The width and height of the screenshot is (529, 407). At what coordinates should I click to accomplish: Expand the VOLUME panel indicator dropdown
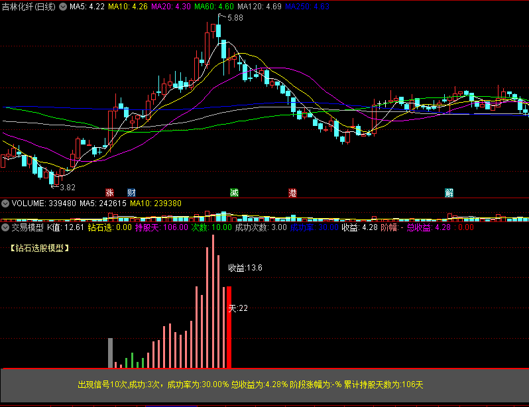coord(5,203)
